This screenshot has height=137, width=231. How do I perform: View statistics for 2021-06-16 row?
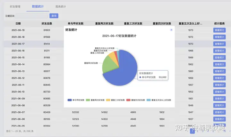coord(219,51)
